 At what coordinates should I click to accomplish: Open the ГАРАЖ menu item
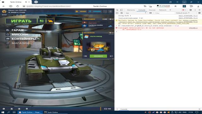(18, 30)
